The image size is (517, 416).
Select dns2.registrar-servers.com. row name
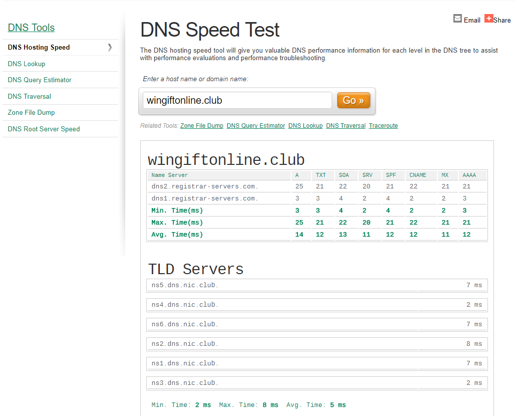[x=204, y=186]
